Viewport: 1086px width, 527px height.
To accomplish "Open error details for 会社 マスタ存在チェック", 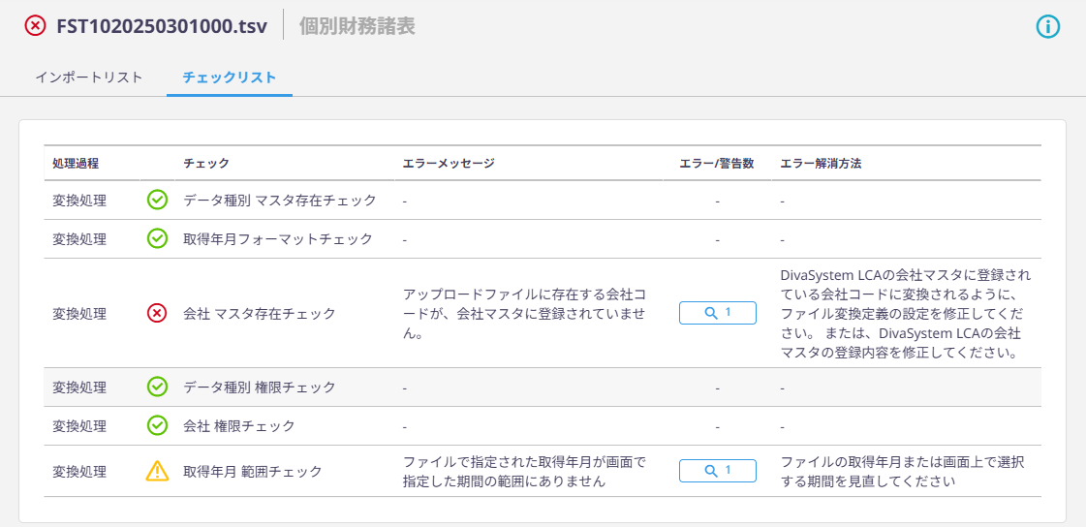I will coord(718,313).
